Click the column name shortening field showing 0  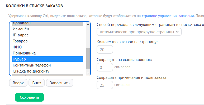(105, 67)
